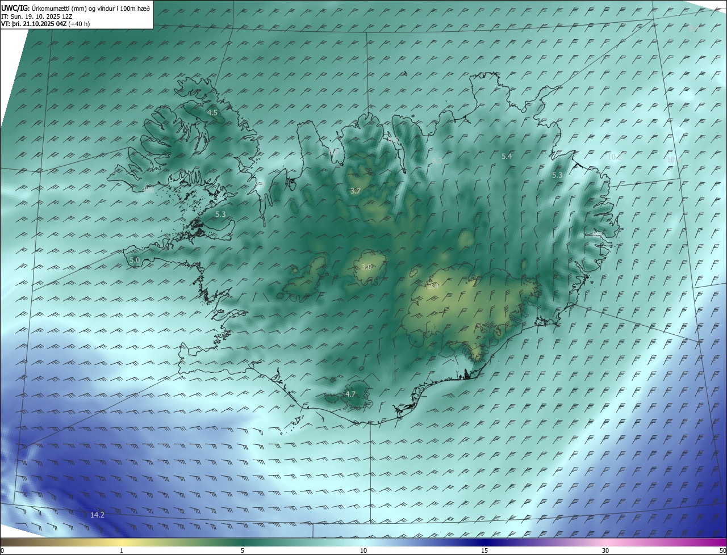
Task: Click the 10.2 value label over the sea
Action: pyautogui.click(x=614, y=157)
